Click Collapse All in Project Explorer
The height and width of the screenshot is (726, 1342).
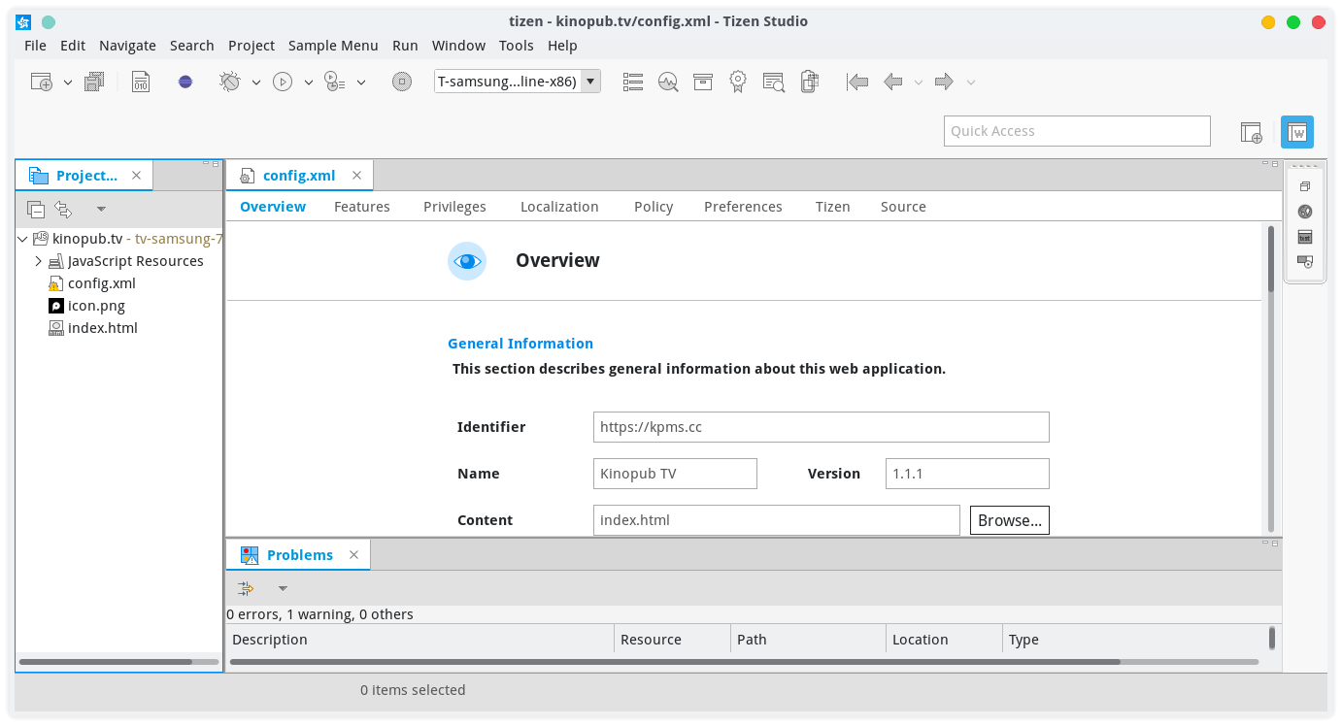36,209
